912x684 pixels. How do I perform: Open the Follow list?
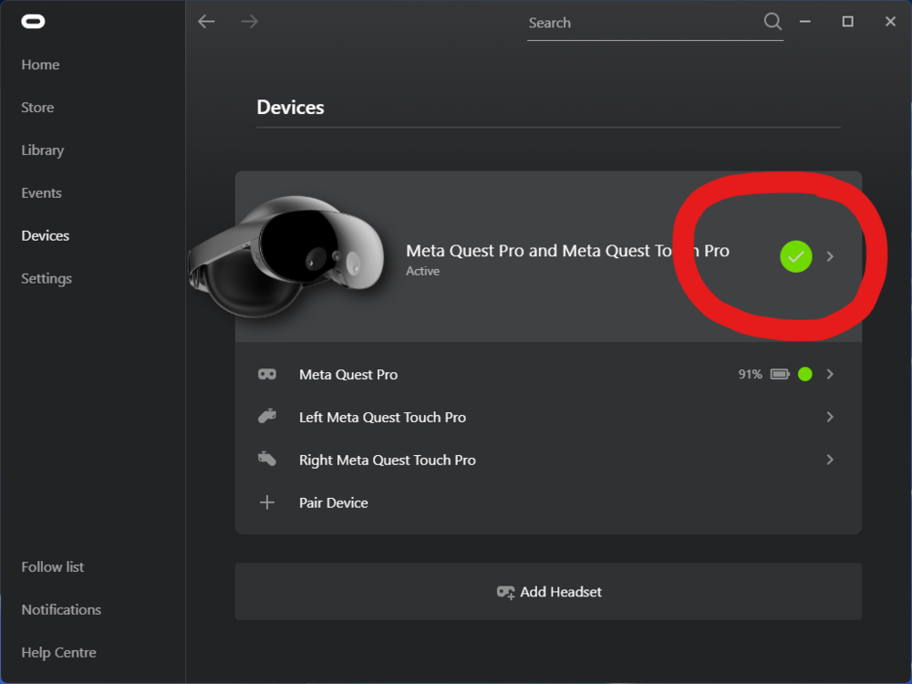coord(52,567)
